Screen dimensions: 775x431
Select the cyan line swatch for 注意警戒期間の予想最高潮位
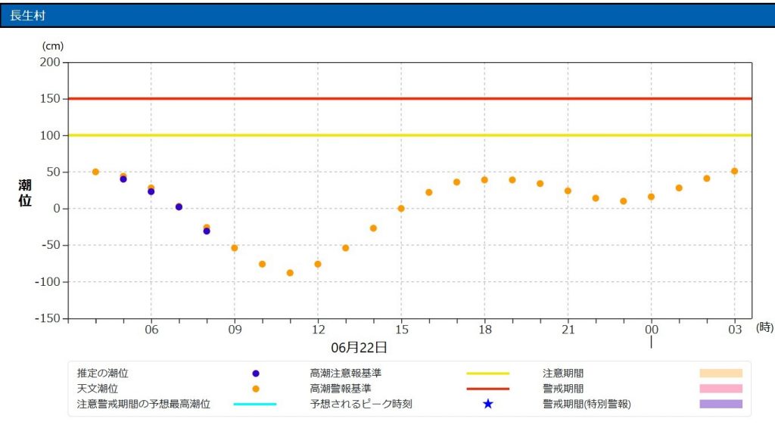pos(255,405)
